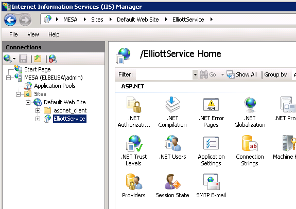296x209 pixels.
Task: Open the .NET Users feature
Action: coord(172,147)
